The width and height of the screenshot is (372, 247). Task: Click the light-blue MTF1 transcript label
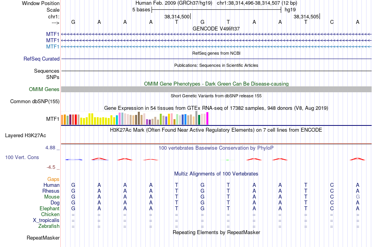pos(53,47)
